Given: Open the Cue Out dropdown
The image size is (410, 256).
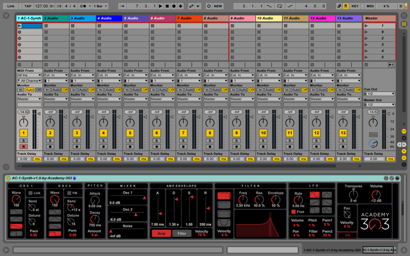Looking at the screenshot, I should click(x=379, y=94).
